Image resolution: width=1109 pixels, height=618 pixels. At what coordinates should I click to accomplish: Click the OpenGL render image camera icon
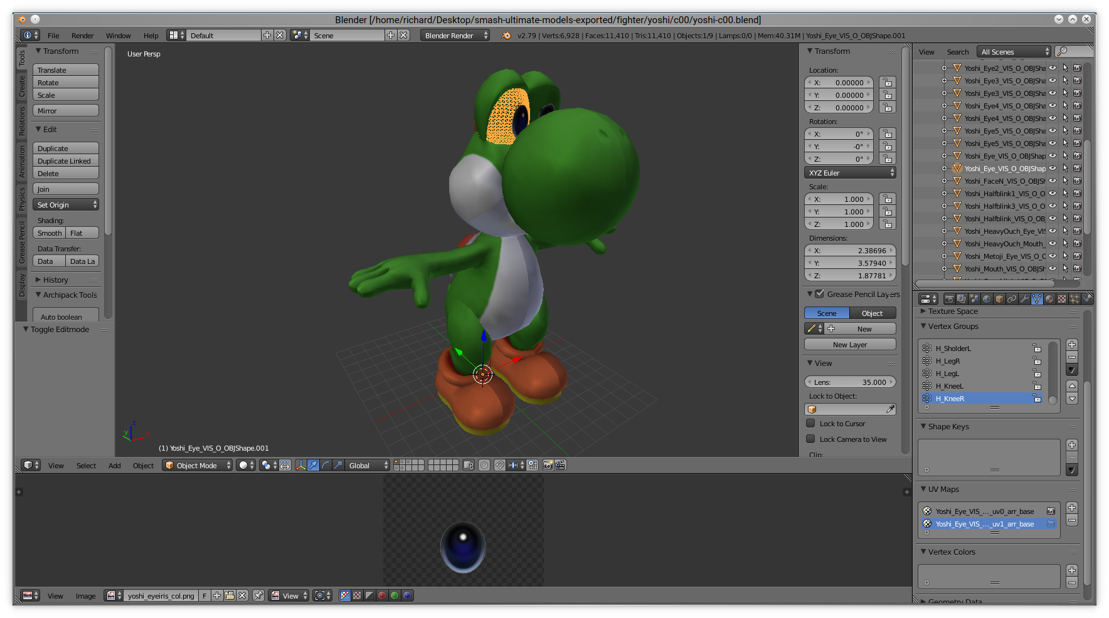(x=548, y=465)
